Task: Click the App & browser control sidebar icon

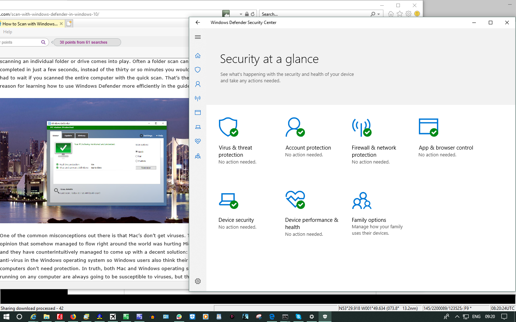Action: pos(198,112)
